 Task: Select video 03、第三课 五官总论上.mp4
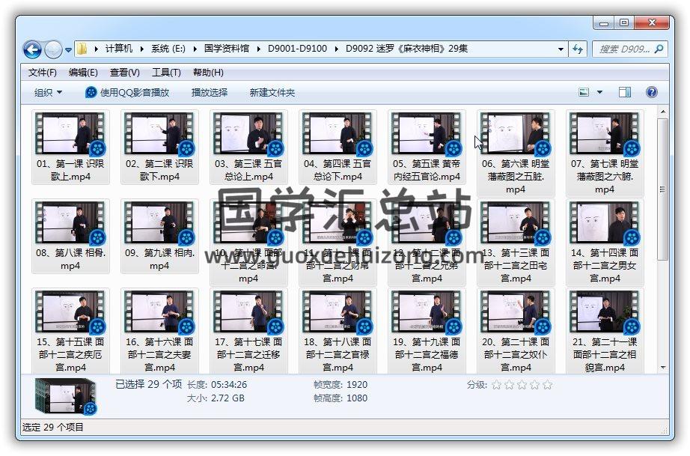pyautogui.click(x=248, y=147)
